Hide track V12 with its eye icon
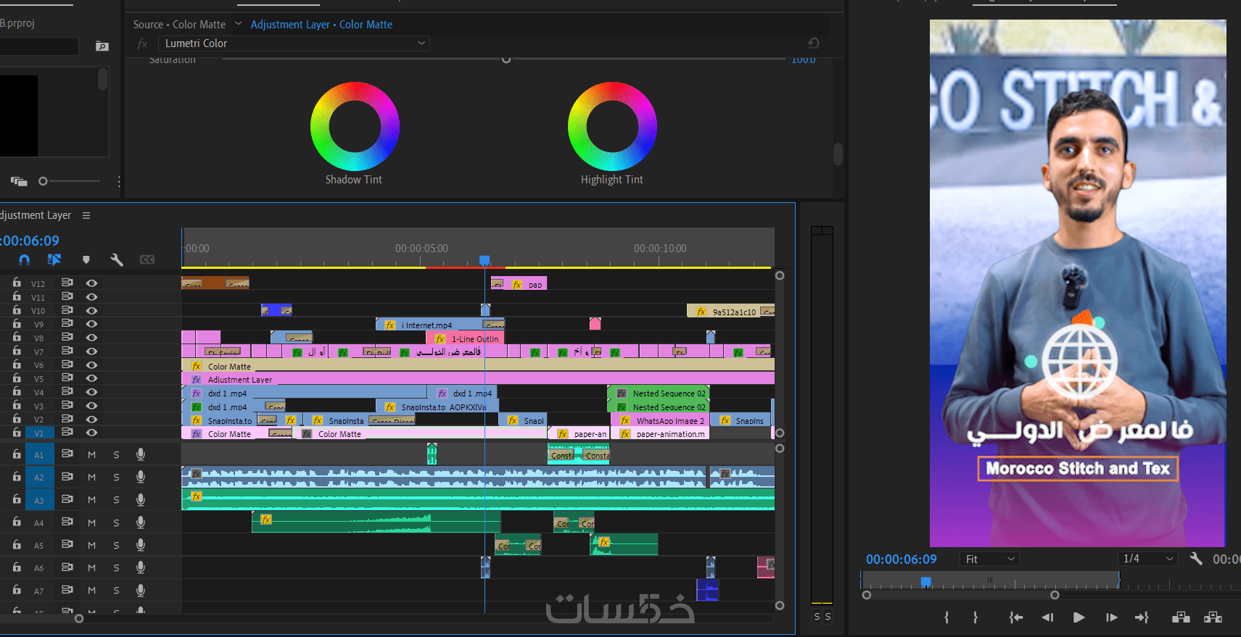Image resolution: width=1241 pixels, height=637 pixels. (x=91, y=283)
